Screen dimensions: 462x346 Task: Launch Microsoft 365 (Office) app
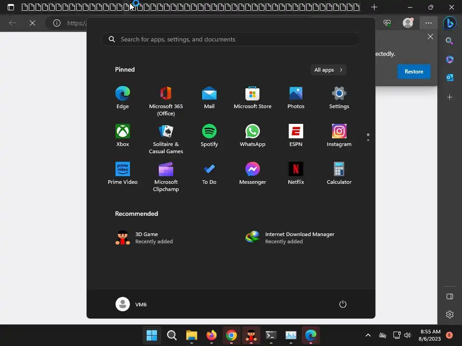click(x=166, y=101)
